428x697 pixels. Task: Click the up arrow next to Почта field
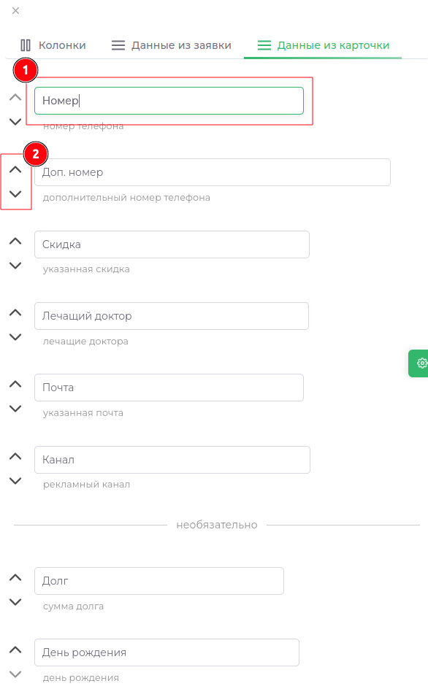[x=15, y=384]
